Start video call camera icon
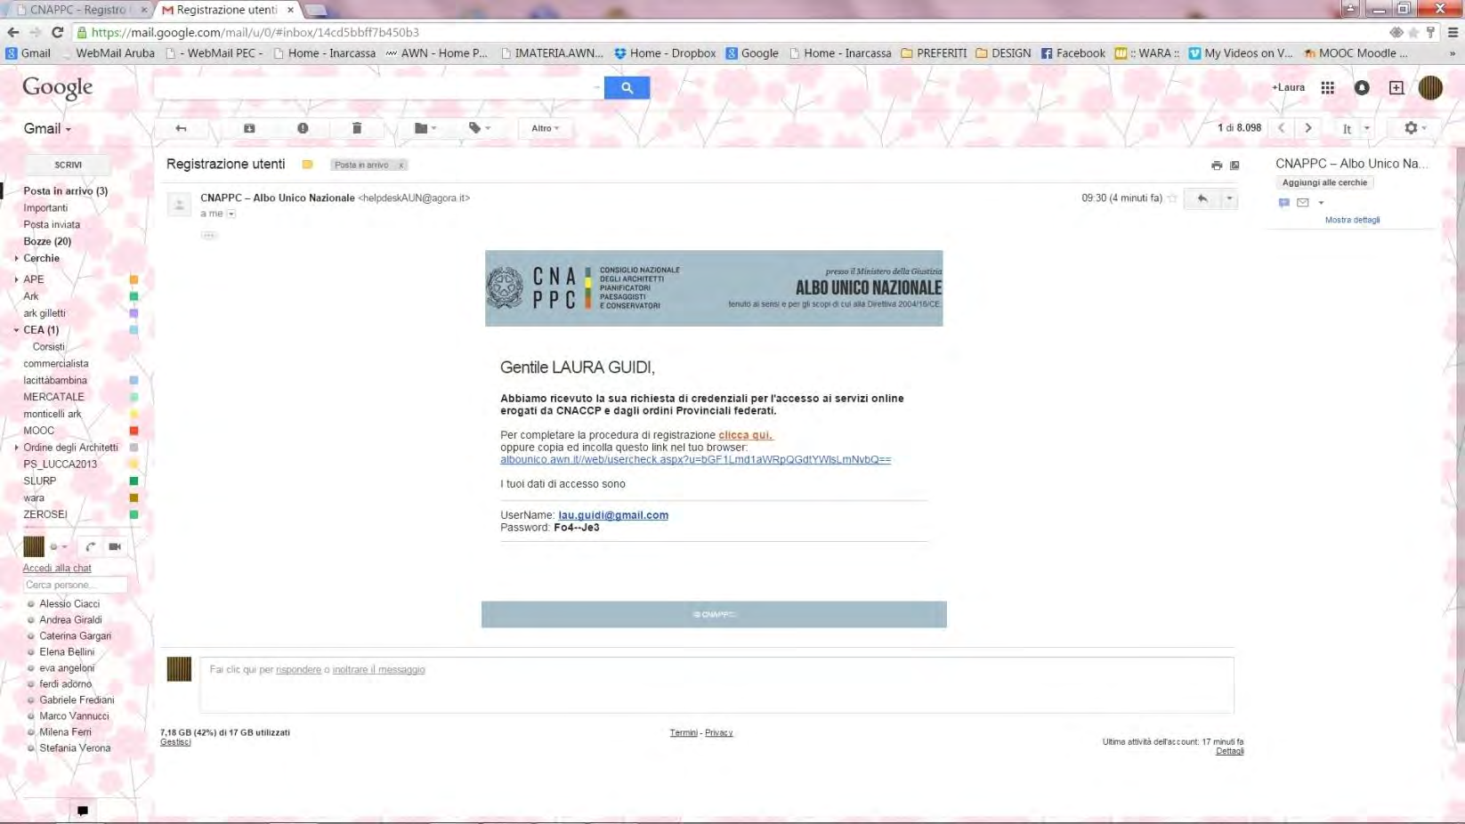The width and height of the screenshot is (1465, 824). [115, 546]
